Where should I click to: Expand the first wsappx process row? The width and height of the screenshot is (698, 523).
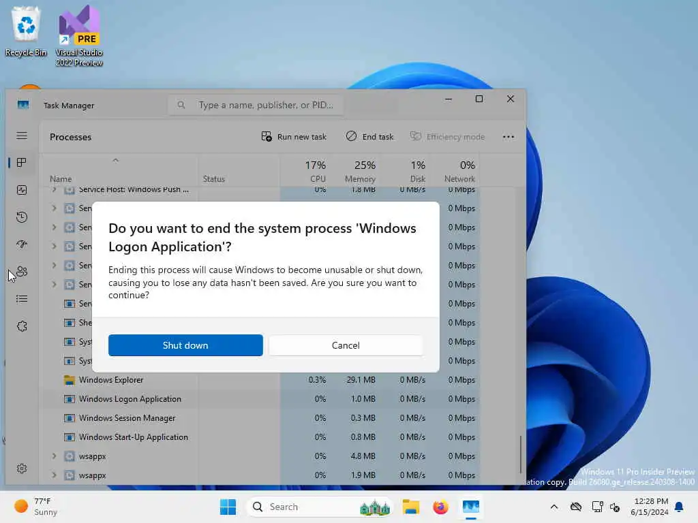coord(54,456)
